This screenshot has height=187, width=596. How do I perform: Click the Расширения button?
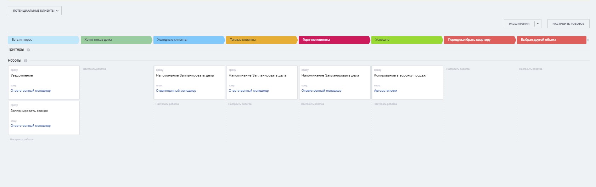[x=519, y=24]
